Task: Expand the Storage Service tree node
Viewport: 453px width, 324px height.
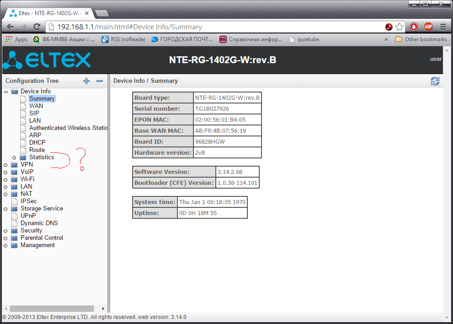Action: (5, 209)
